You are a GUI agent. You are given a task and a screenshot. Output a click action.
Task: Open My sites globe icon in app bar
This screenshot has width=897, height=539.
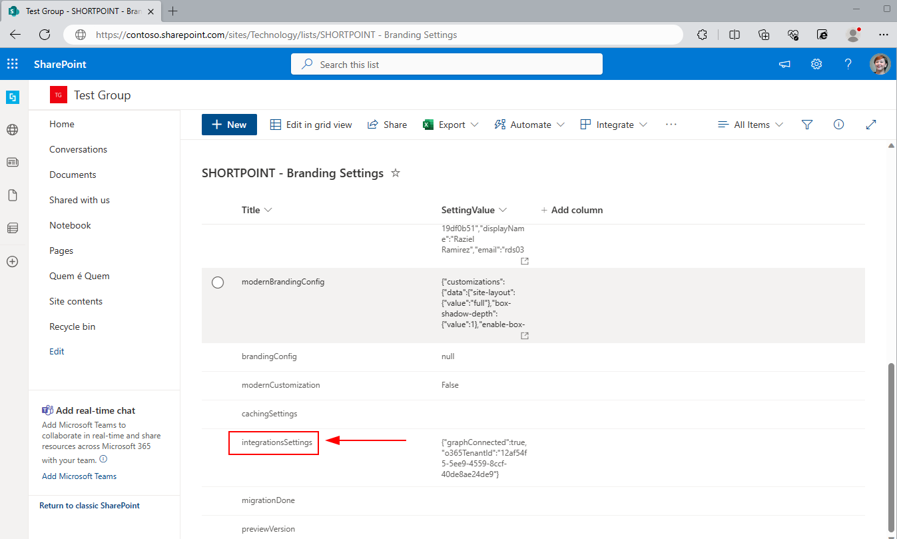pos(12,130)
